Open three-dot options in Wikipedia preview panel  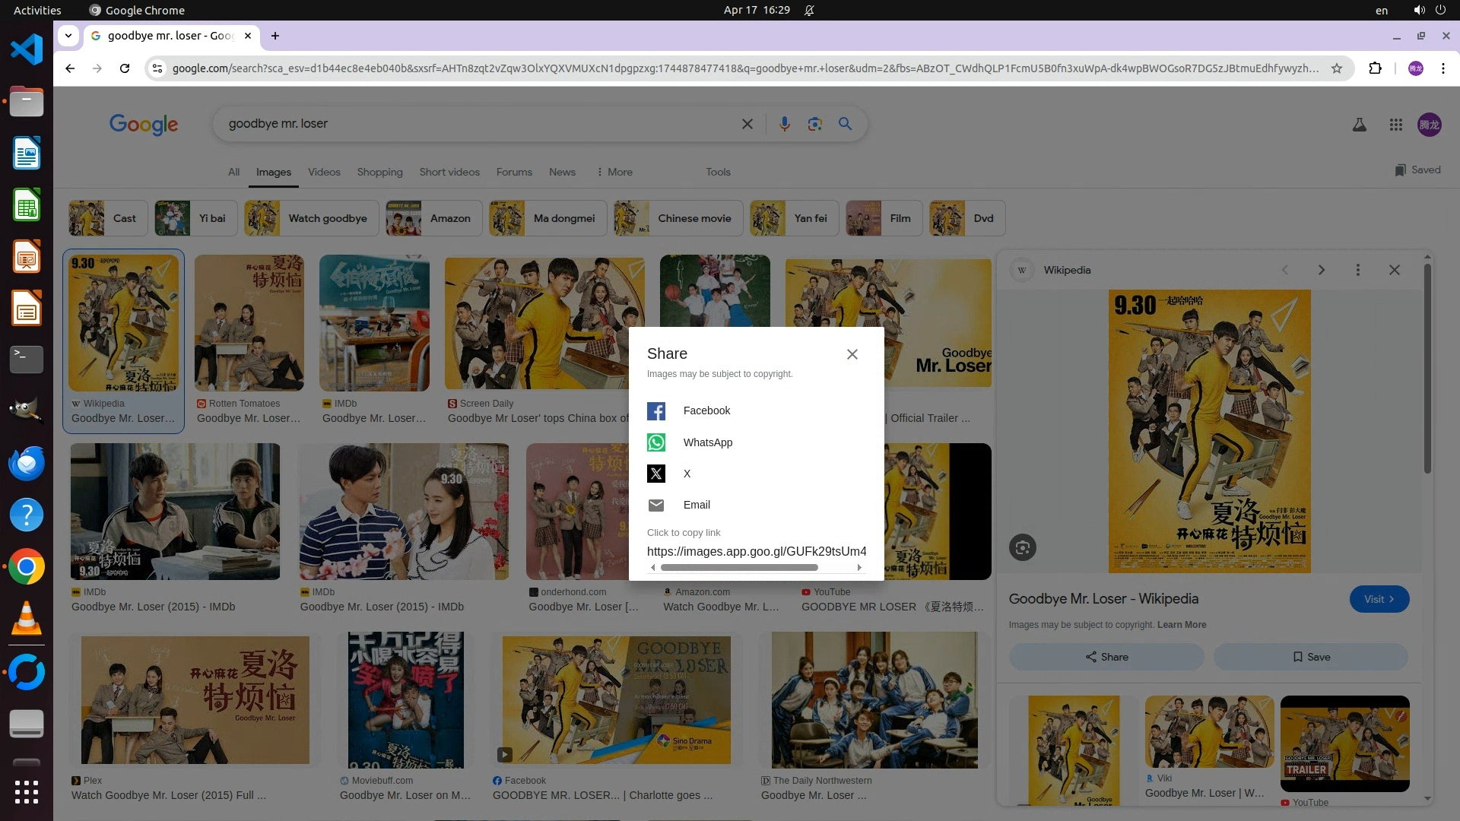[x=1357, y=270]
